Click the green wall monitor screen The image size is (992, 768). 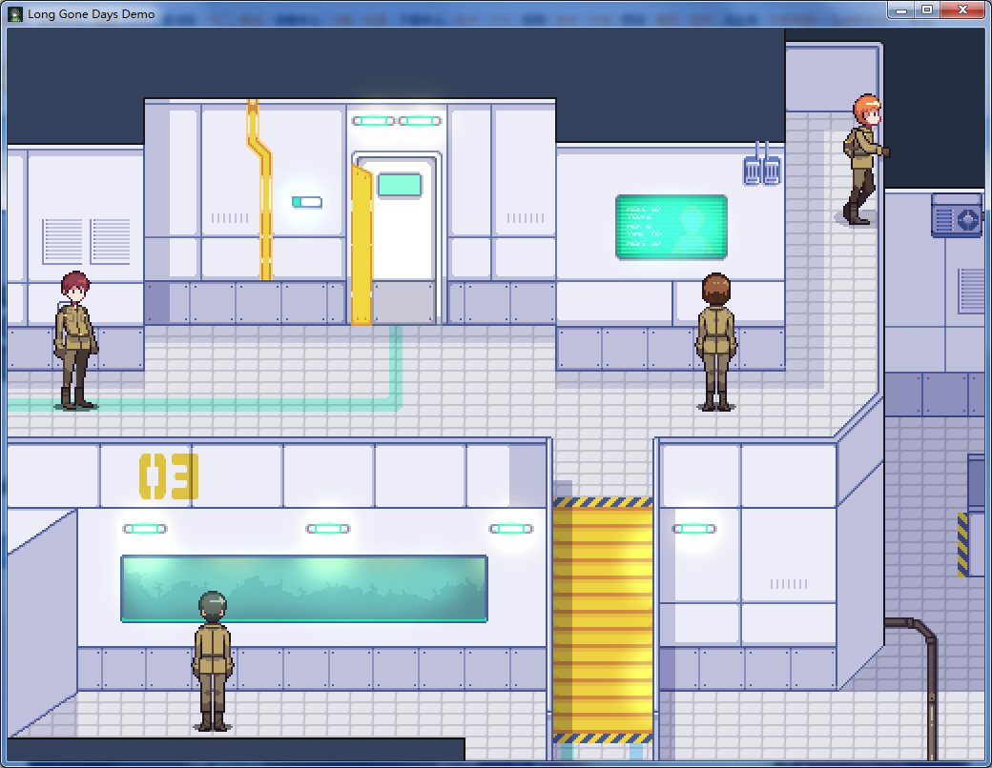[x=672, y=227]
